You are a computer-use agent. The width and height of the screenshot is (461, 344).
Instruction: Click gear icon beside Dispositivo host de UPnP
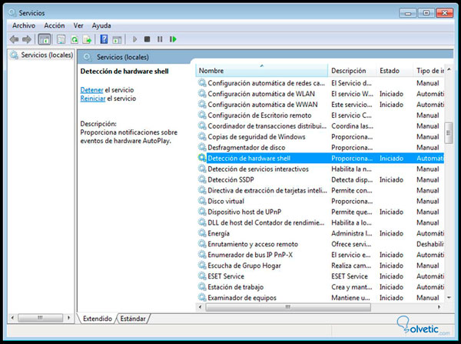pos(202,212)
